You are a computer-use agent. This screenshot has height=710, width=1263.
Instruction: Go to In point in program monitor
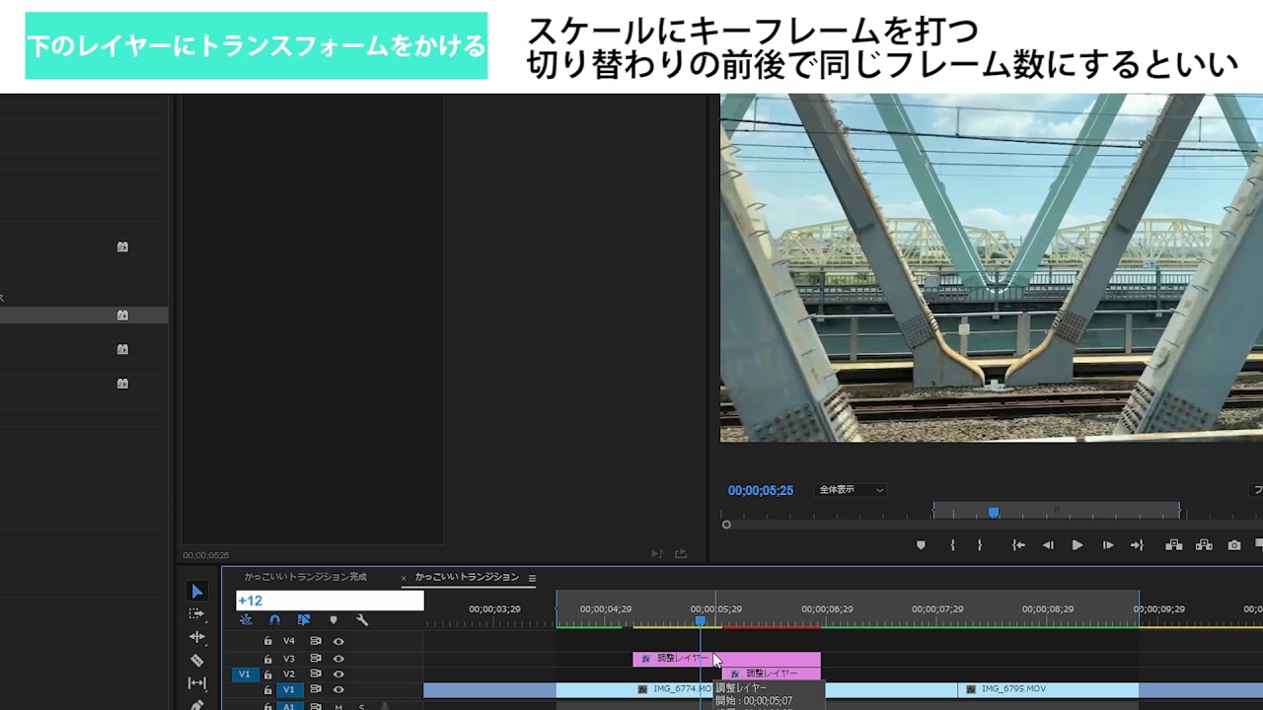click(1018, 545)
